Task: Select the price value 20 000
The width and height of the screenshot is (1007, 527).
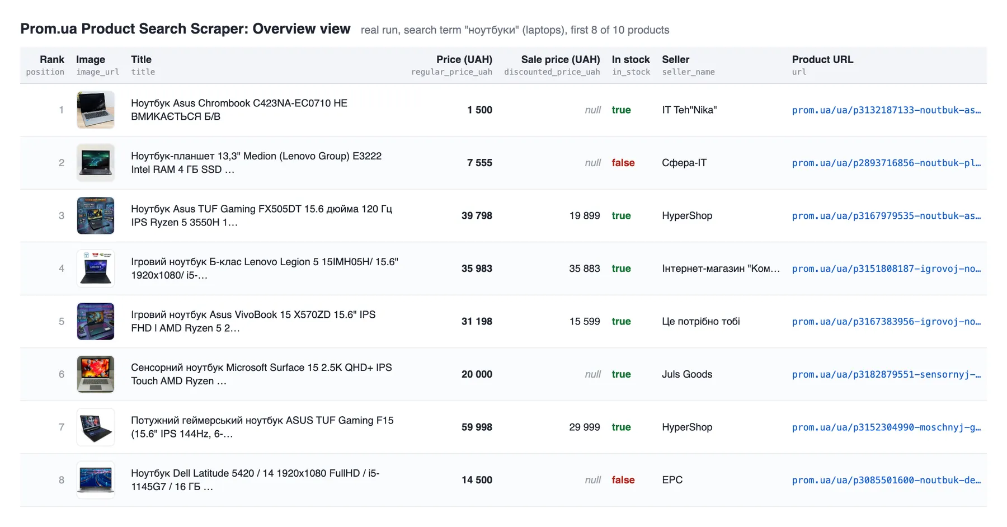Action: (x=477, y=374)
